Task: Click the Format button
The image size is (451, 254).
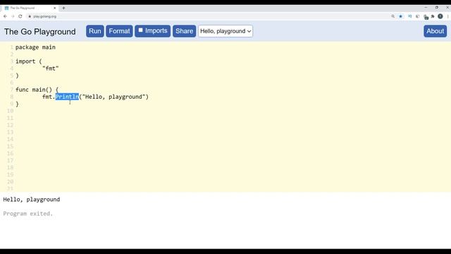Action: pyautogui.click(x=119, y=31)
